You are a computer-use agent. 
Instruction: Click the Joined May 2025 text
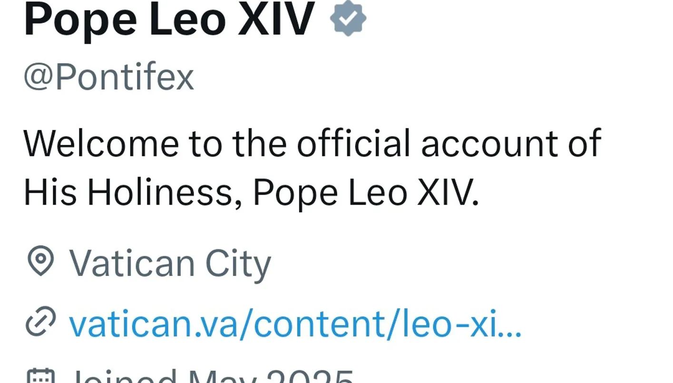[212, 378]
